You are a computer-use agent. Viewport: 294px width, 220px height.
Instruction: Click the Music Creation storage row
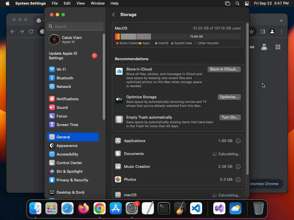[178, 167]
